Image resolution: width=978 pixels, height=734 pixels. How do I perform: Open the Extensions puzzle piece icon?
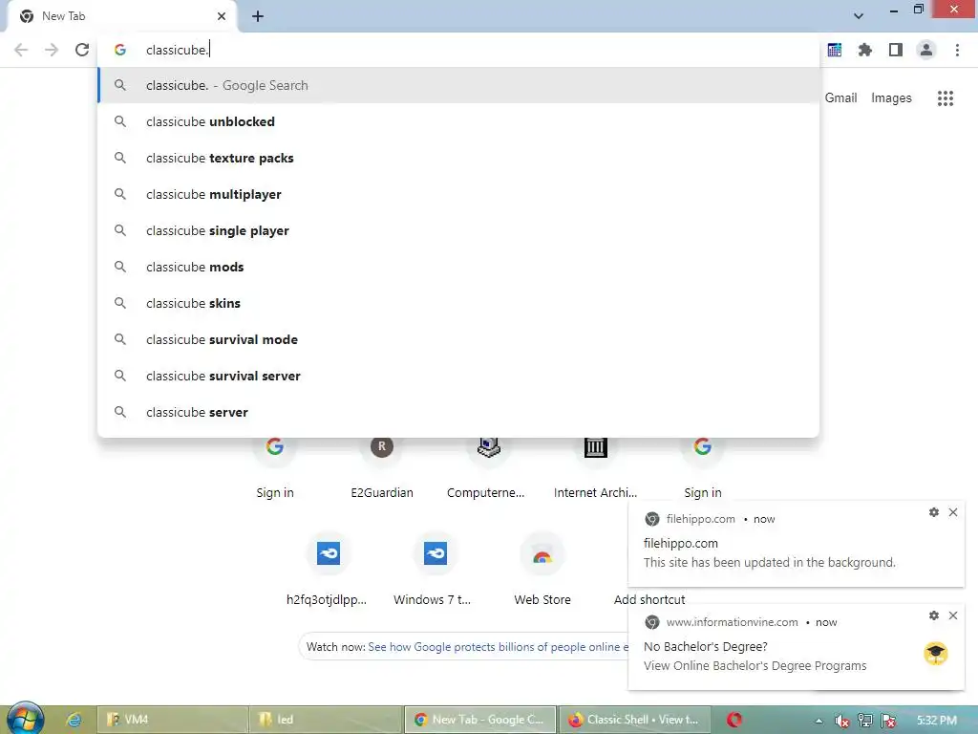click(x=865, y=50)
